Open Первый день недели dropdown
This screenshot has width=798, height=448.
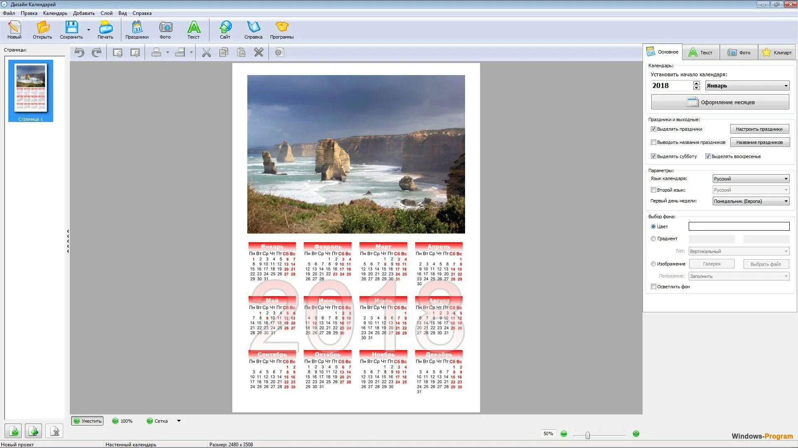[751, 201]
